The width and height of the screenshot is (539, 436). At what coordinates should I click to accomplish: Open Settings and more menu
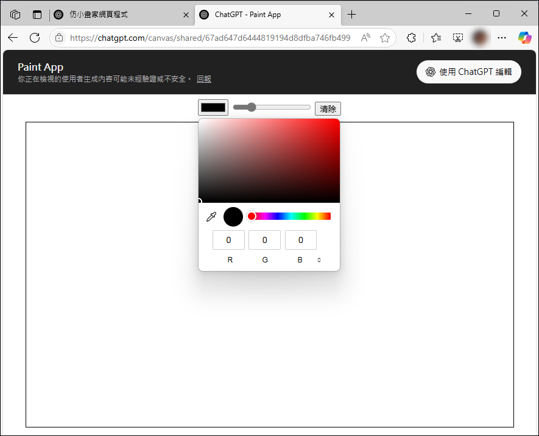pyautogui.click(x=502, y=38)
